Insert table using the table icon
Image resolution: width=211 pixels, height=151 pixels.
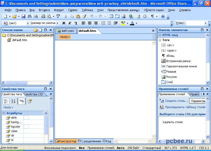(111, 16)
